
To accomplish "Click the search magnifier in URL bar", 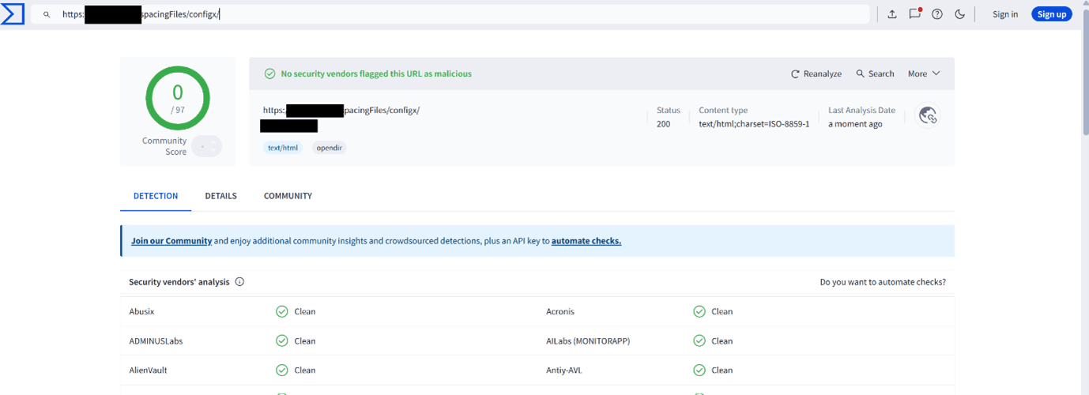I will 47,14.
